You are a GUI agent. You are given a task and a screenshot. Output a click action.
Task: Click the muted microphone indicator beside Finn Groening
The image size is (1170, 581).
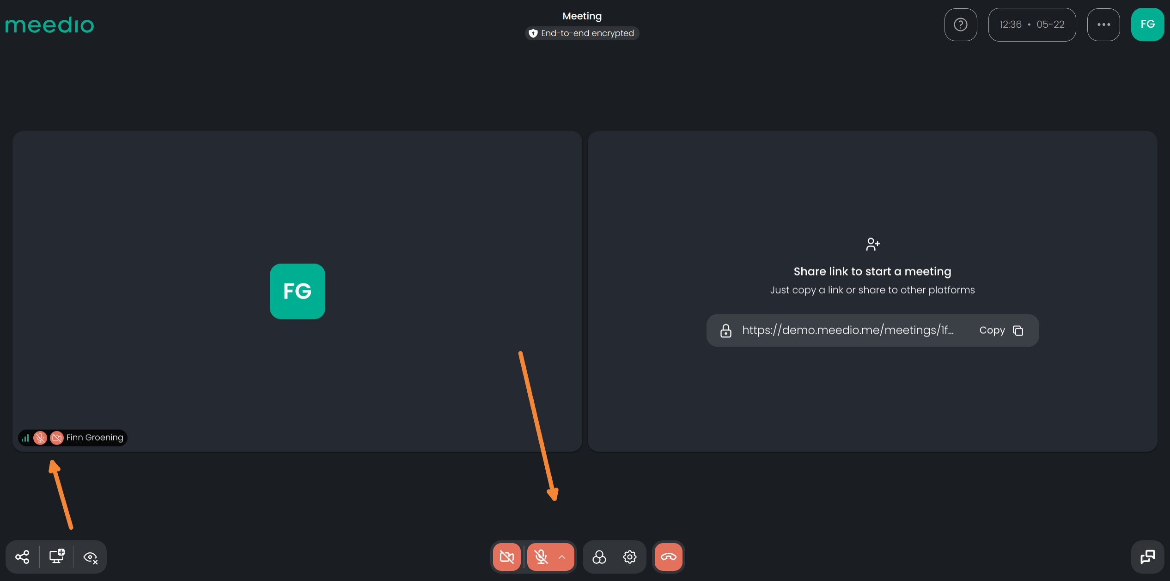[40, 438]
